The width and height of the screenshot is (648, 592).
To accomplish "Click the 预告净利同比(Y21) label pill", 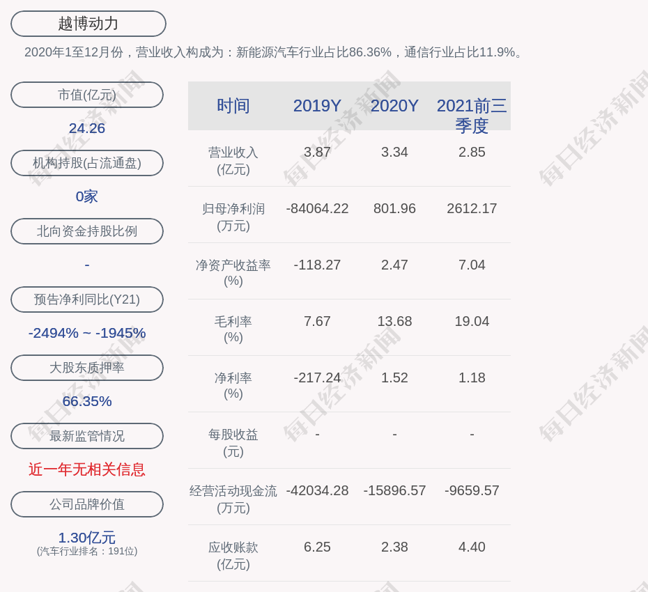I will (87, 299).
